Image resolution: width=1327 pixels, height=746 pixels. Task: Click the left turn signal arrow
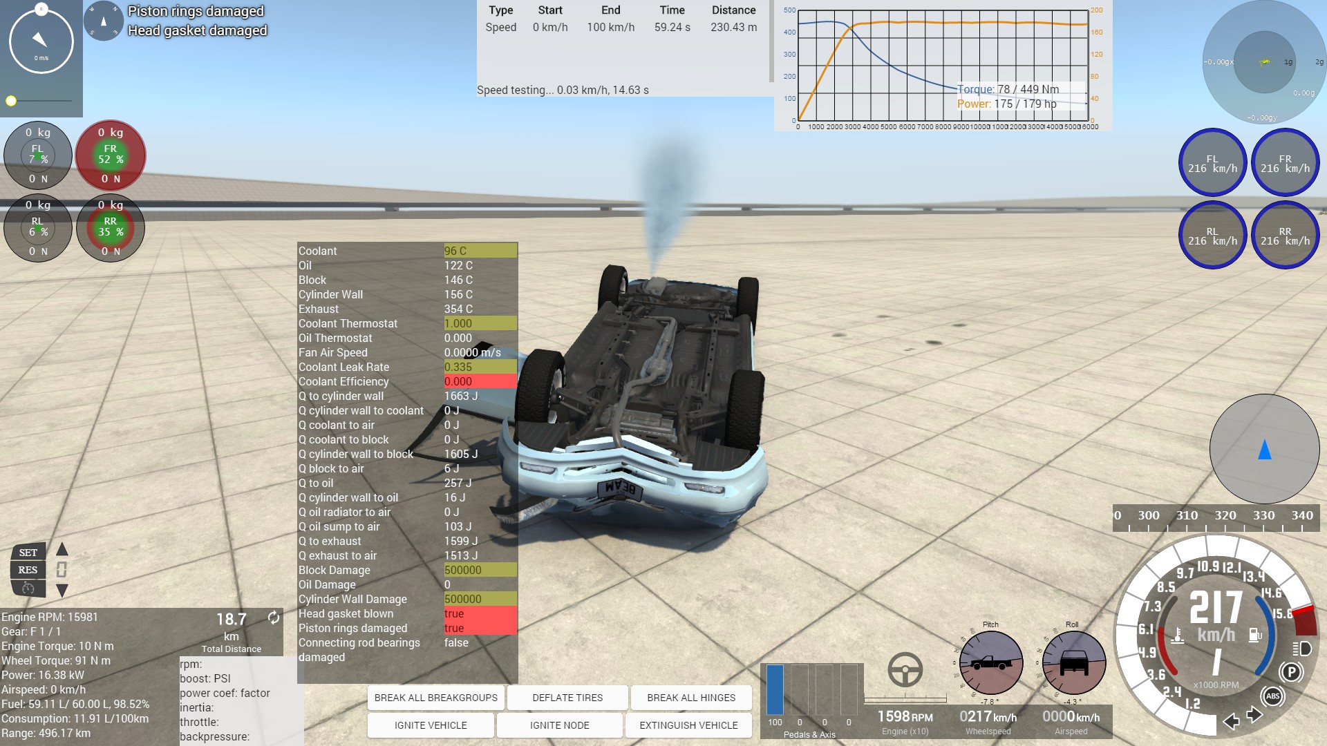point(1231,722)
